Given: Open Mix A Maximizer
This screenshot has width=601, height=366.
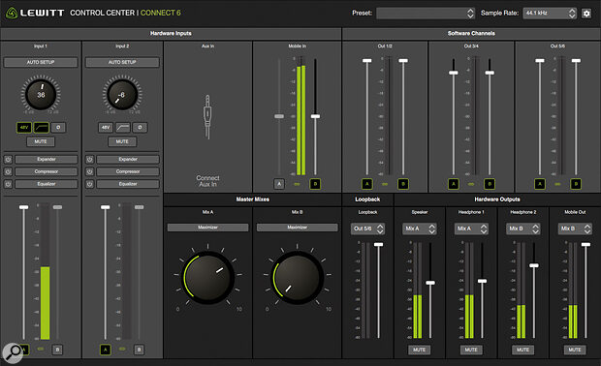Looking at the screenshot, I should [x=207, y=228].
